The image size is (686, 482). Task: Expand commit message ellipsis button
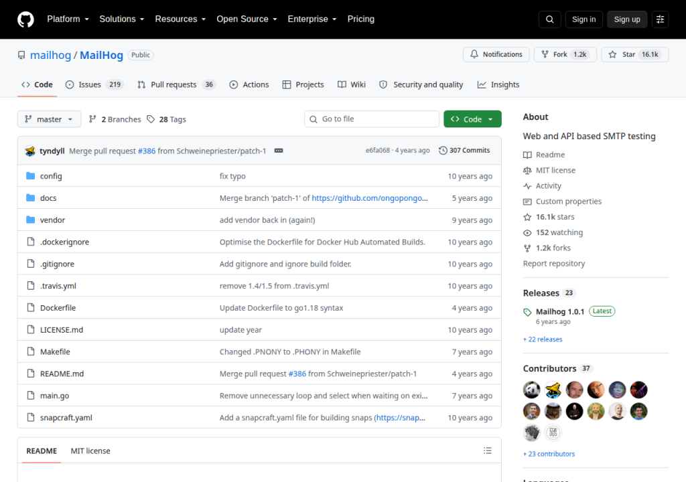278,151
